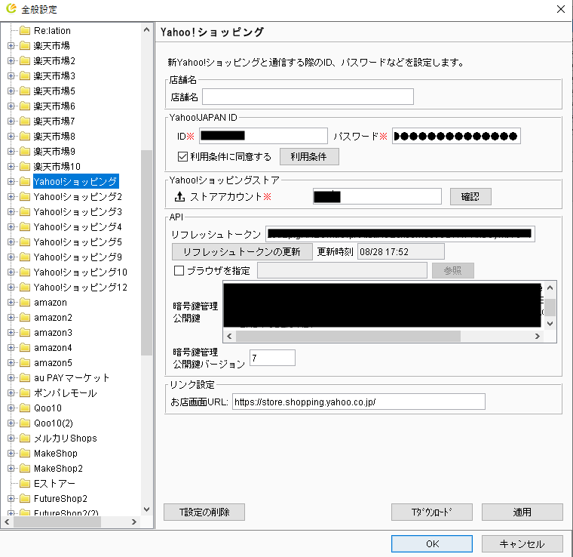The width and height of the screenshot is (573, 557).
Task: Click the Yahoo!JAPAN ID input field
Action: [x=263, y=136]
